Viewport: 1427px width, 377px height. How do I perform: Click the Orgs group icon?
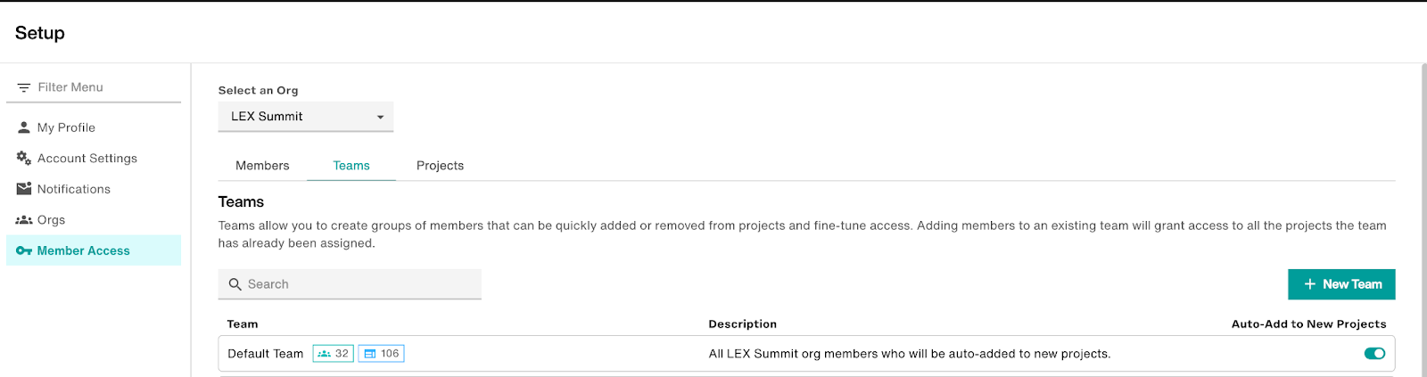[24, 220]
